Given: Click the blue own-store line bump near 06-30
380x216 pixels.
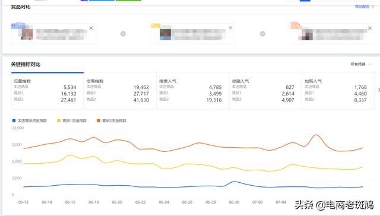Looking at the screenshot, I should tap(234, 182).
